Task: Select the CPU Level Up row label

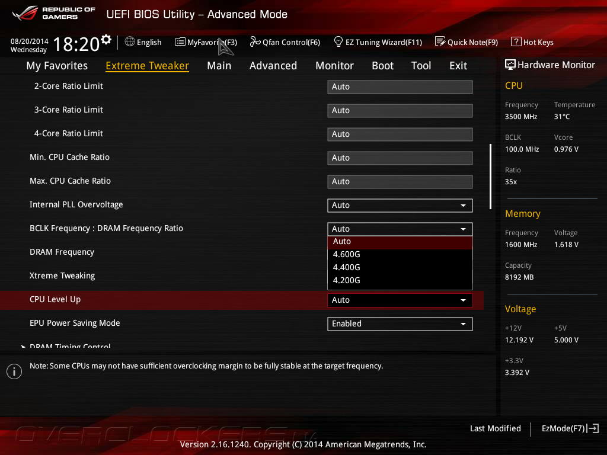Action: pos(55,299)
